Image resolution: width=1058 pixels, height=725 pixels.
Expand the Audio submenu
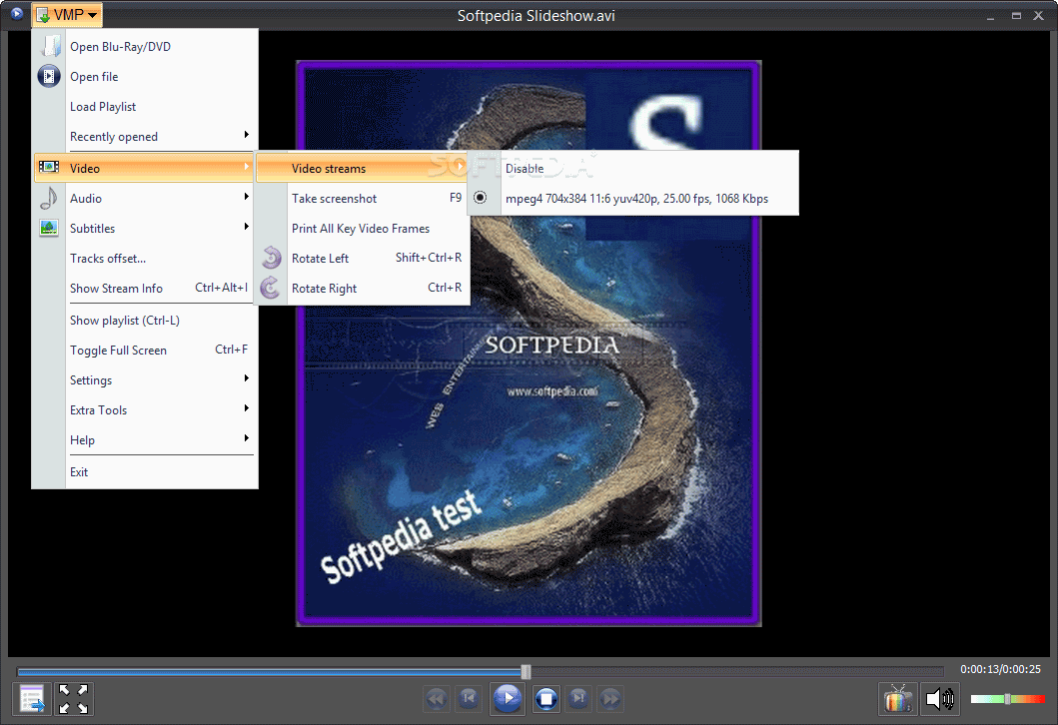[x=145, y=199]
